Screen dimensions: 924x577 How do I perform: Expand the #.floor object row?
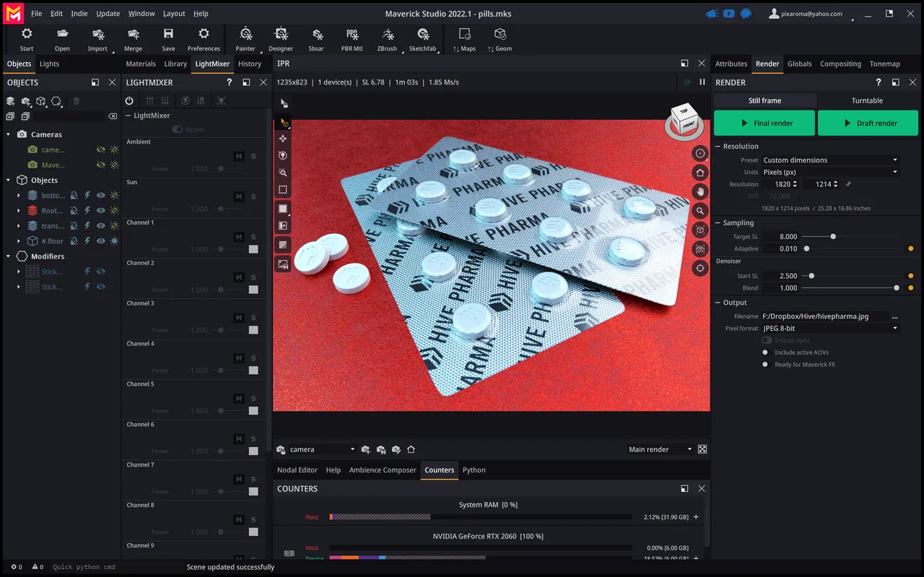click(x=19, y=241)
